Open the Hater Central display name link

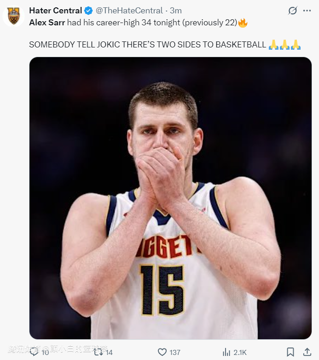coord(56,11)
